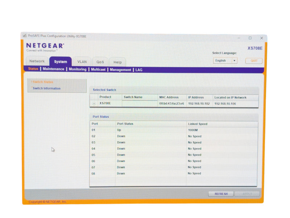Click the XS708E model label at top right

coord(255,48)
